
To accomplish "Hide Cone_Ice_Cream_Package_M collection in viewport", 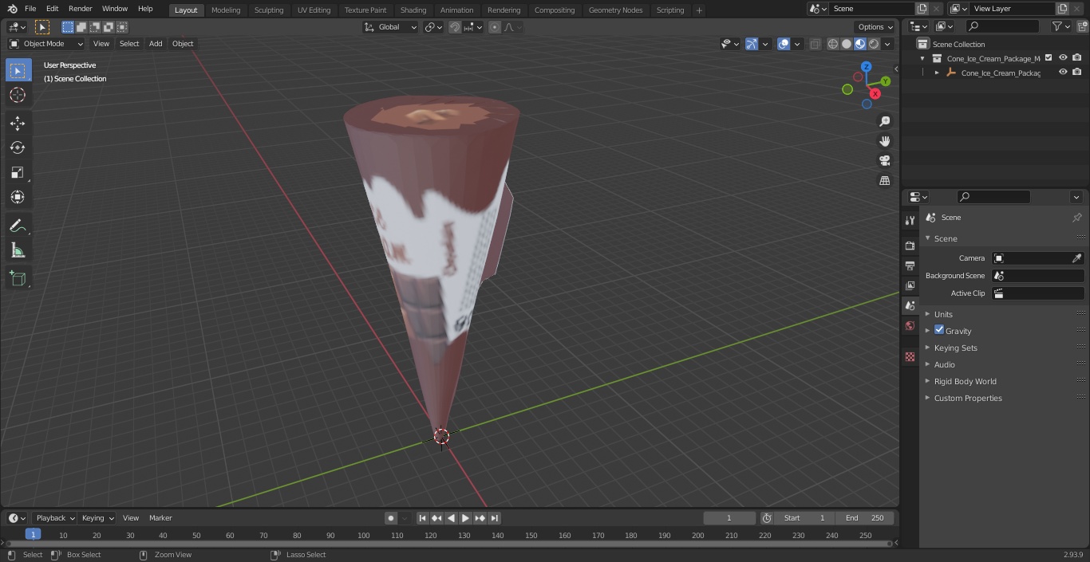I will coord(1063,58).
